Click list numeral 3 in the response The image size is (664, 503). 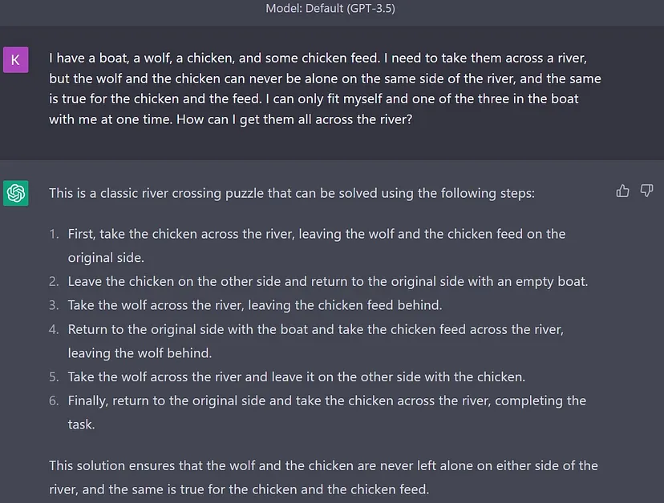point(54,305)
